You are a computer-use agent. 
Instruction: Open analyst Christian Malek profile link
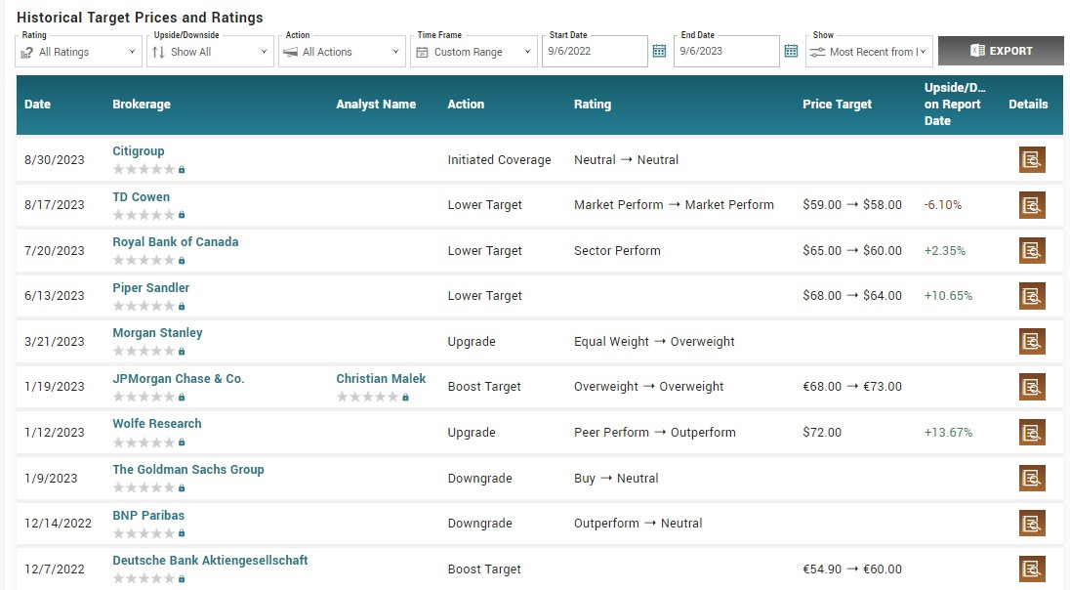point(381,378)
